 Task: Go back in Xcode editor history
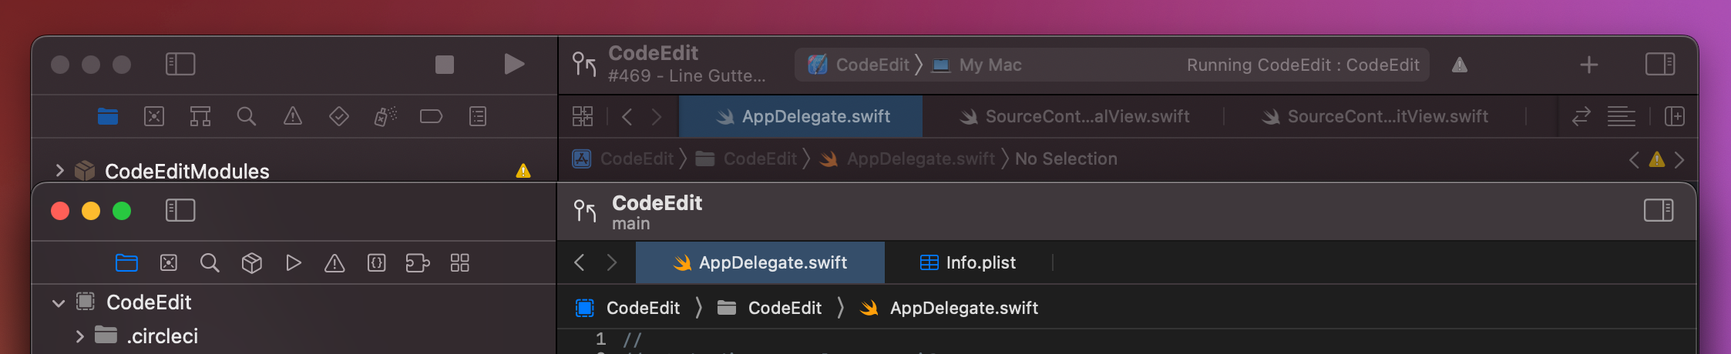(627, 116)
